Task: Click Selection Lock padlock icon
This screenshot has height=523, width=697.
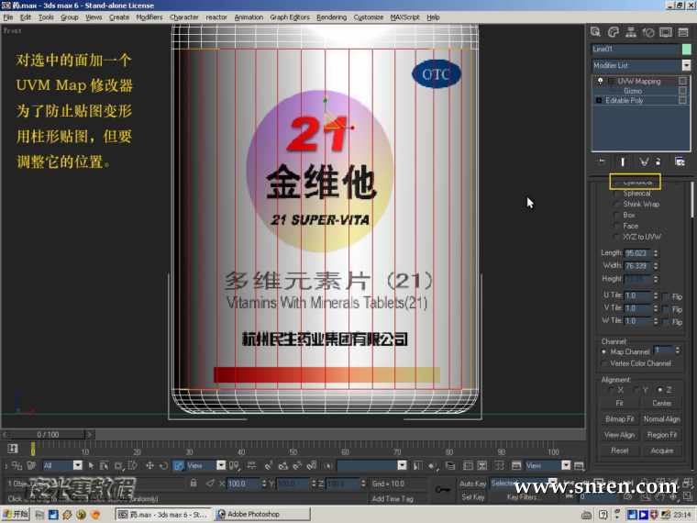Action: (x=194, y=483)
